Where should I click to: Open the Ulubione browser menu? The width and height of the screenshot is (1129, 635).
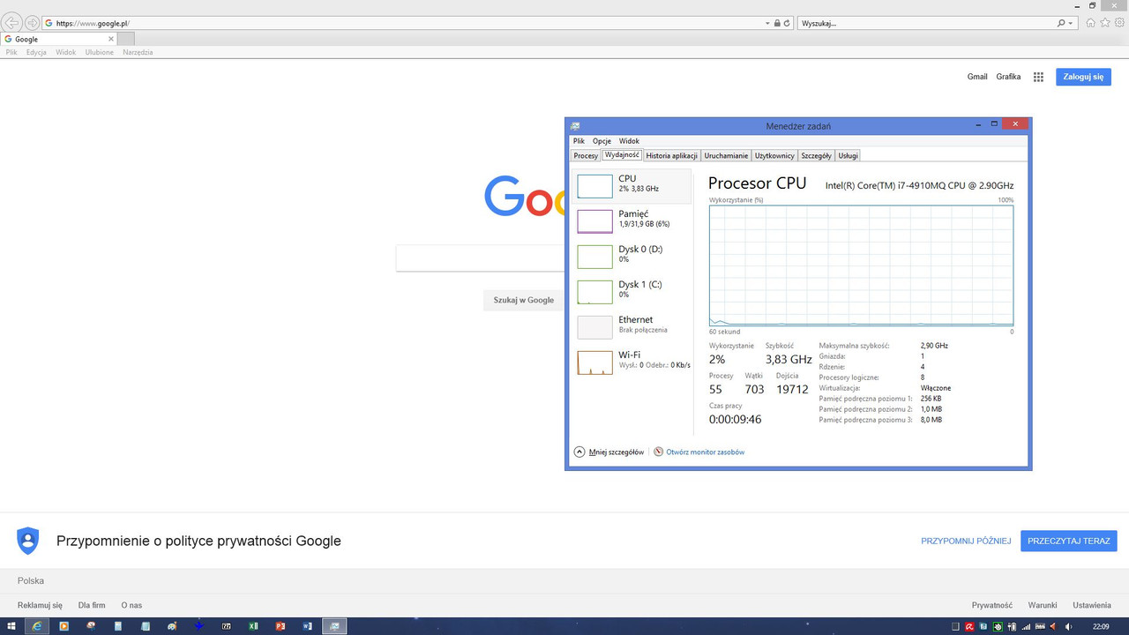pos(99,52)
